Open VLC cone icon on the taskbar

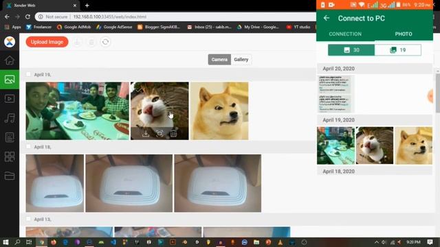click(280, 242)
